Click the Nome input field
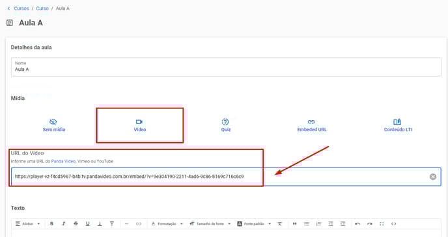The image size is (448, 237). coord(226,67)
